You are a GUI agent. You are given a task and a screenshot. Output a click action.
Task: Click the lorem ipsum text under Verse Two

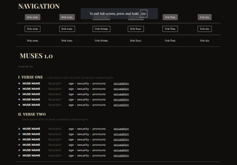[55, 119]
